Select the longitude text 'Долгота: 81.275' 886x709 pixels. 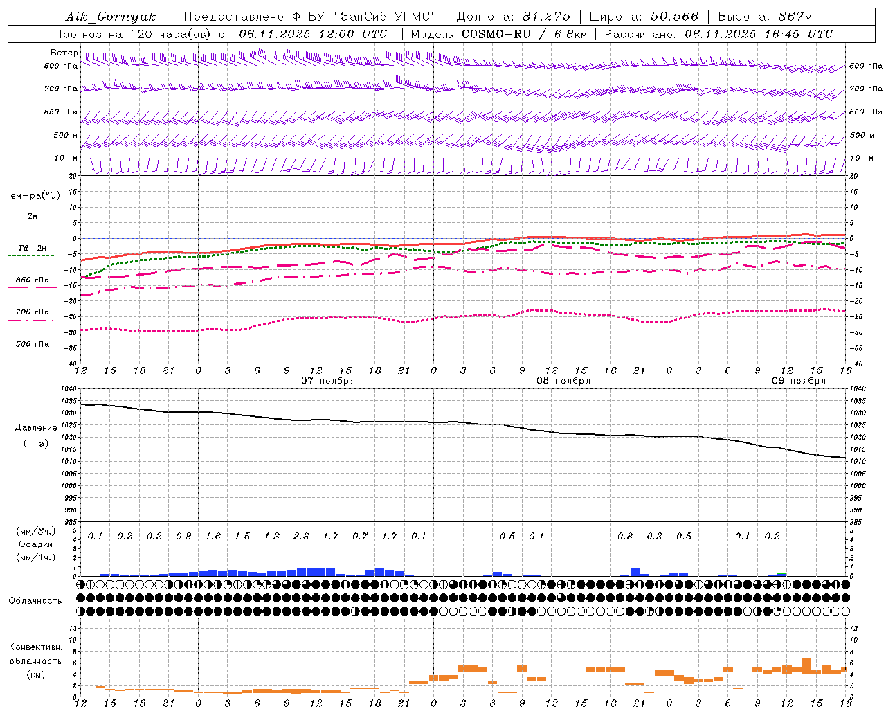tap(514, 17)
